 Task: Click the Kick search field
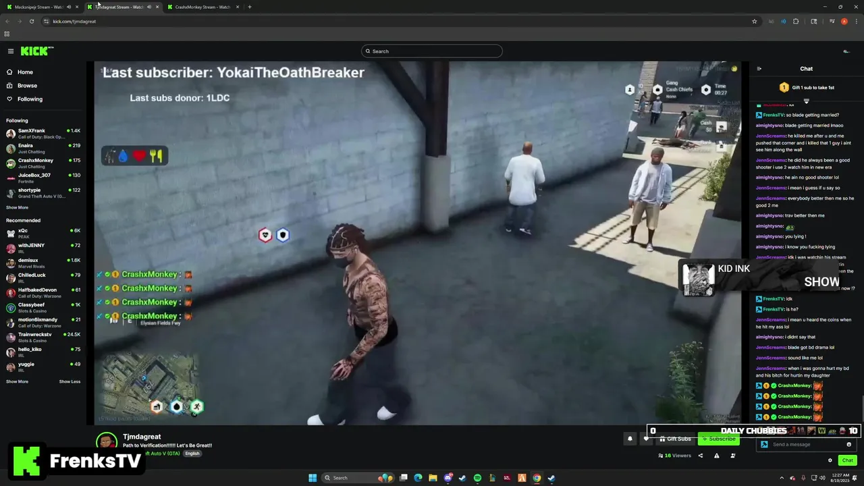(x=432, y=51)
